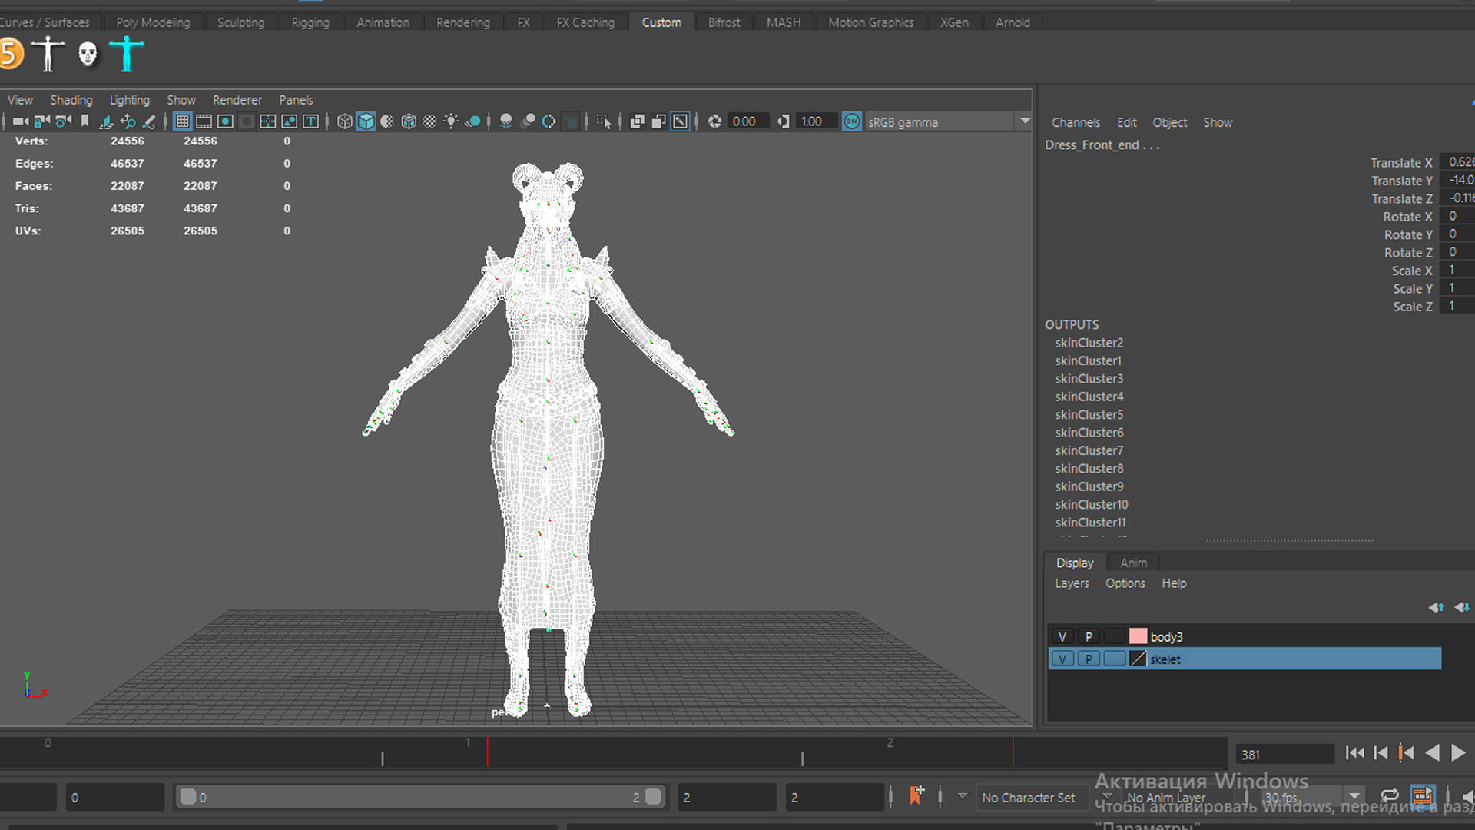Click the Grease Pencil icon

149,121
